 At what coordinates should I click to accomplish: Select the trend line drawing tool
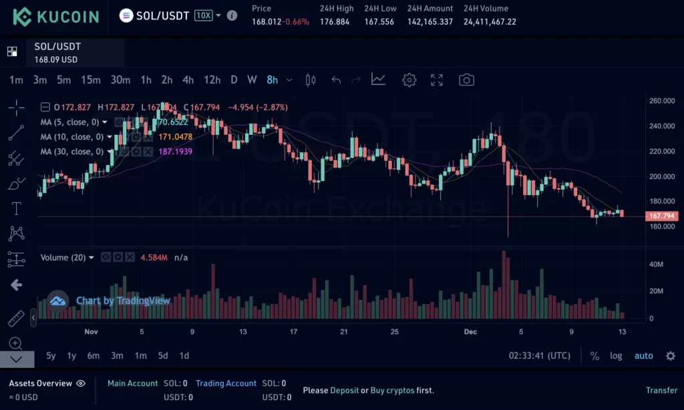tap(16, 133)
